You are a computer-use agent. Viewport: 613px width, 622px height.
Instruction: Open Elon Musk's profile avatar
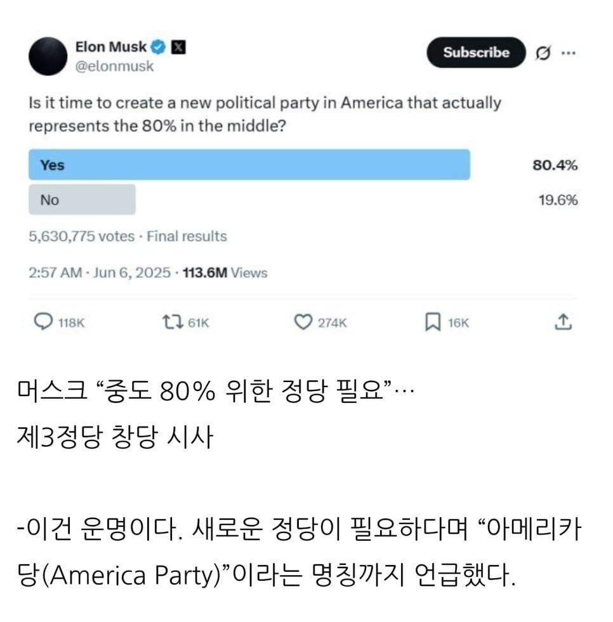(x=48, y=56)
